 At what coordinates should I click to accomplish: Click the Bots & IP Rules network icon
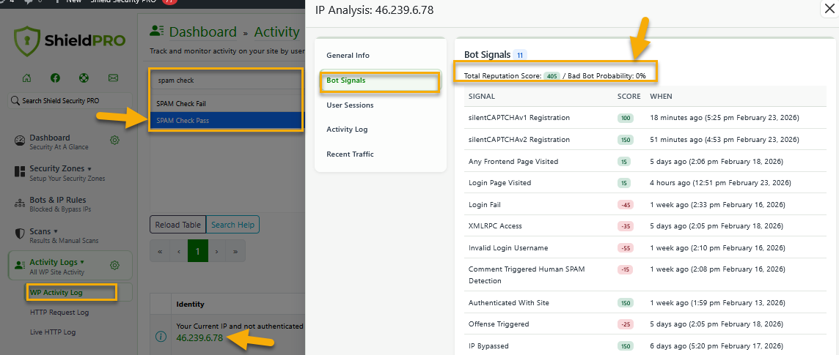[x=20, y=203]
